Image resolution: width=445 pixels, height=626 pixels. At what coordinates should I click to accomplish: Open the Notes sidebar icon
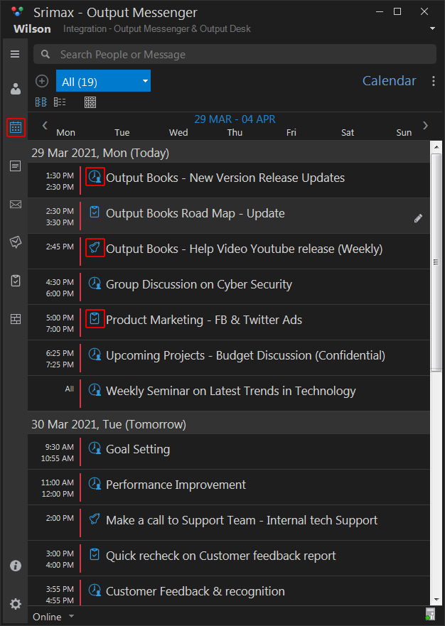(15, 166)
